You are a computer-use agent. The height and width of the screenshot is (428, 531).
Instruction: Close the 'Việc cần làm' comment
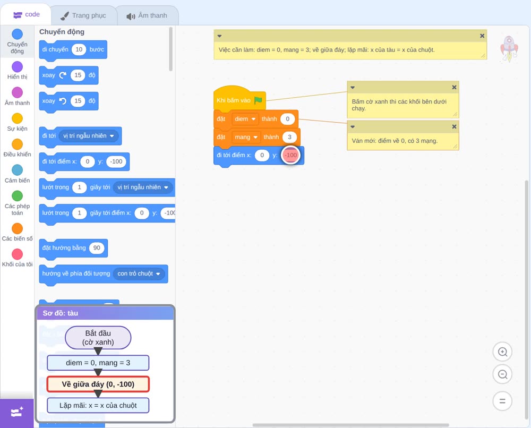pos(482,36)
